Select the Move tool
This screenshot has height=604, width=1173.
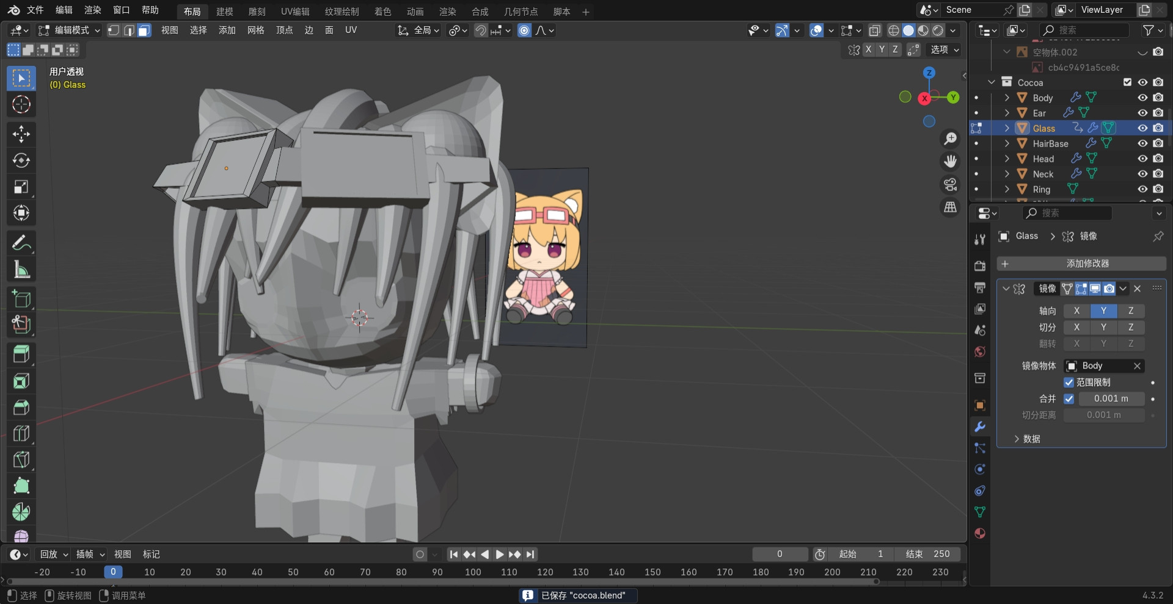coord(21,134)
